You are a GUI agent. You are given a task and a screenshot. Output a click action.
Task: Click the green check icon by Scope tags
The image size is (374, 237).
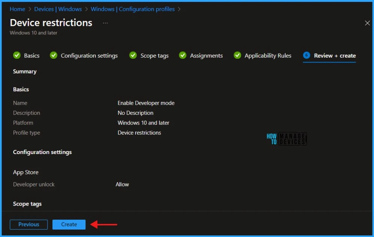tap(133, 55)
